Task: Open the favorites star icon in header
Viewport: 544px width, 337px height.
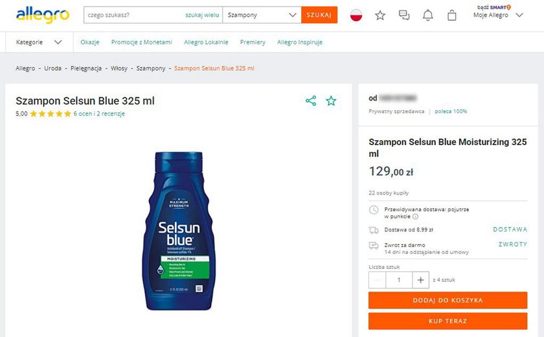Action: point(380,16)
